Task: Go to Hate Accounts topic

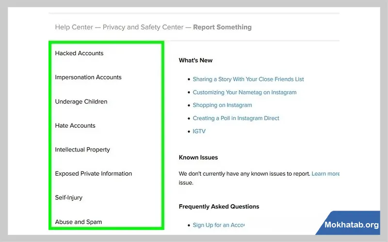Action: (75, 126)
